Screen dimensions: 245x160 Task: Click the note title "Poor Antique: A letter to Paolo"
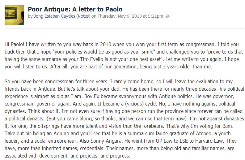point(76,9)
